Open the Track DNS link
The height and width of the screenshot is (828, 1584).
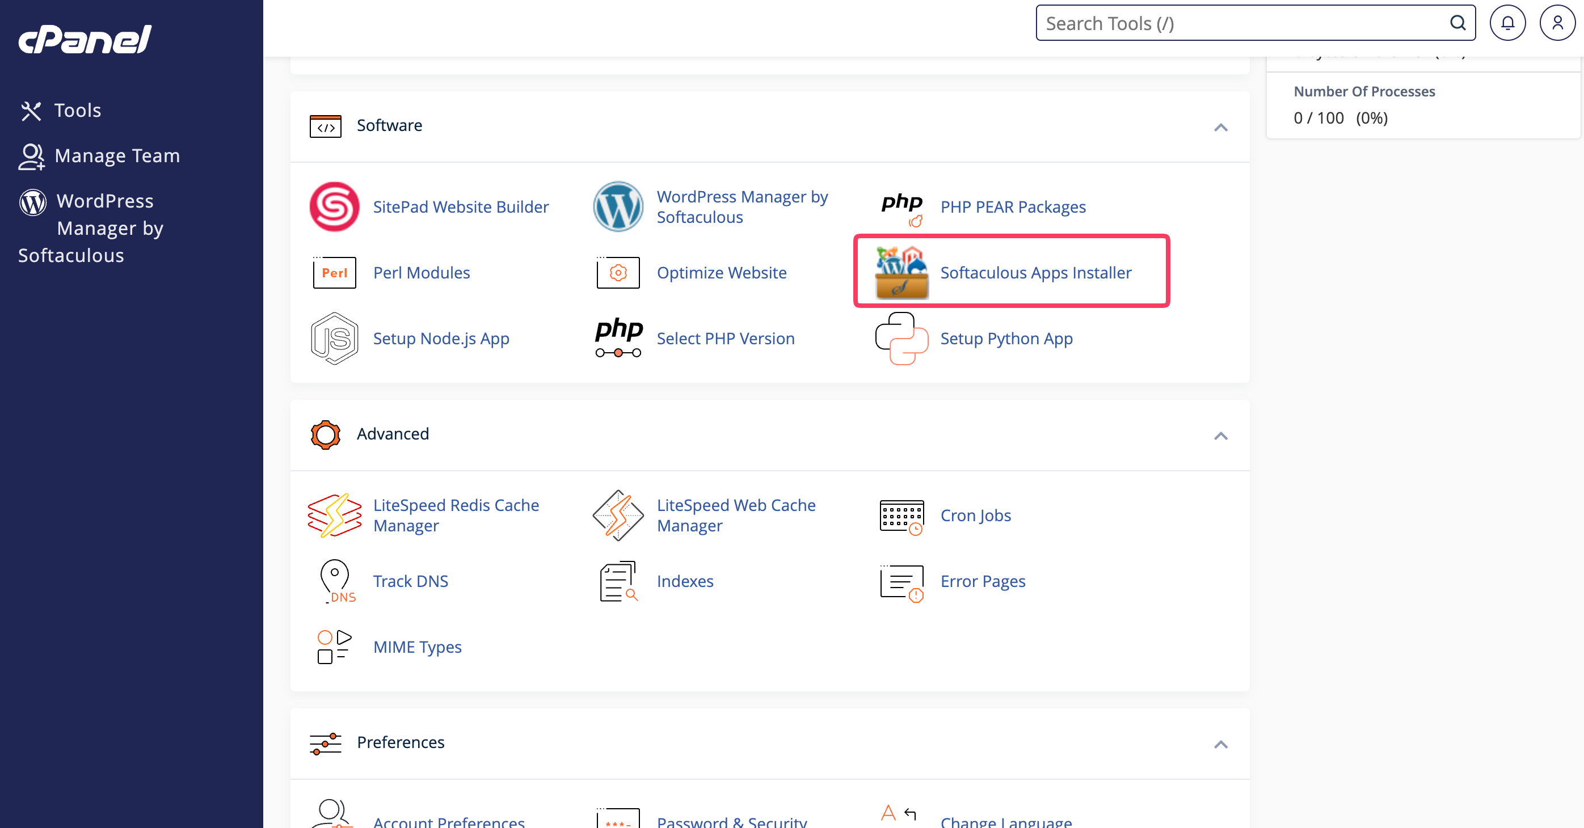coord(410,581)
